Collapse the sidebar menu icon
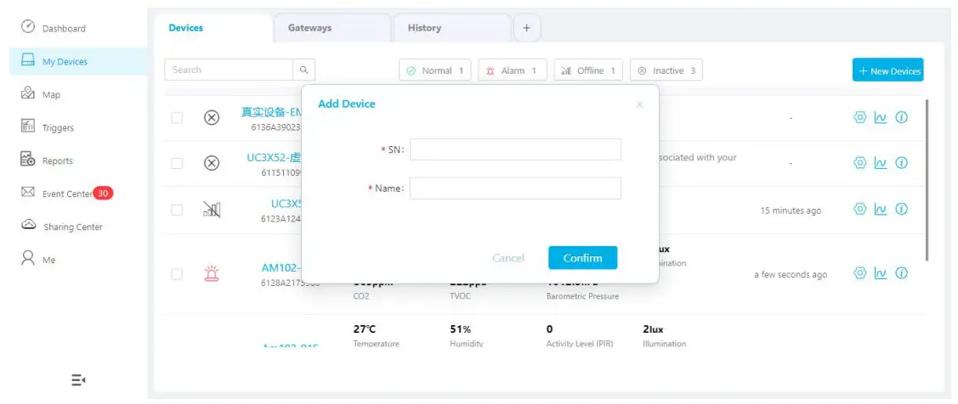The image size is (958, 404). 78,379
